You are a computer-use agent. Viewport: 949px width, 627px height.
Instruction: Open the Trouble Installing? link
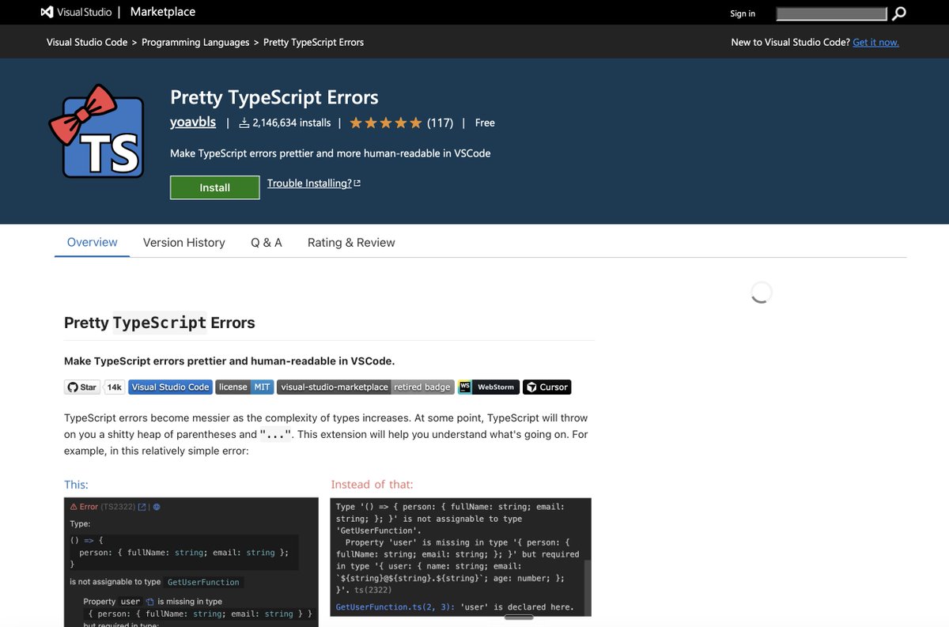pyautogui.click(x=309, y=183)
